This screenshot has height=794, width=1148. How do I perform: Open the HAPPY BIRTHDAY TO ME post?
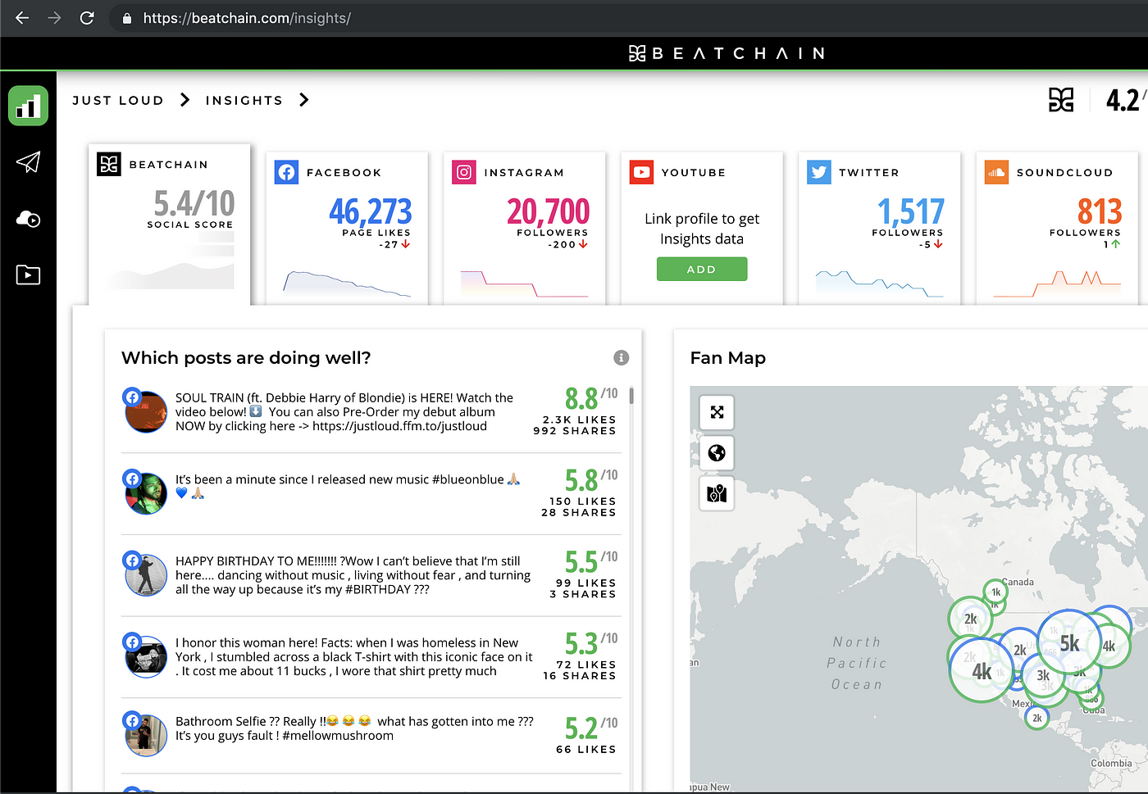point(371,575)
